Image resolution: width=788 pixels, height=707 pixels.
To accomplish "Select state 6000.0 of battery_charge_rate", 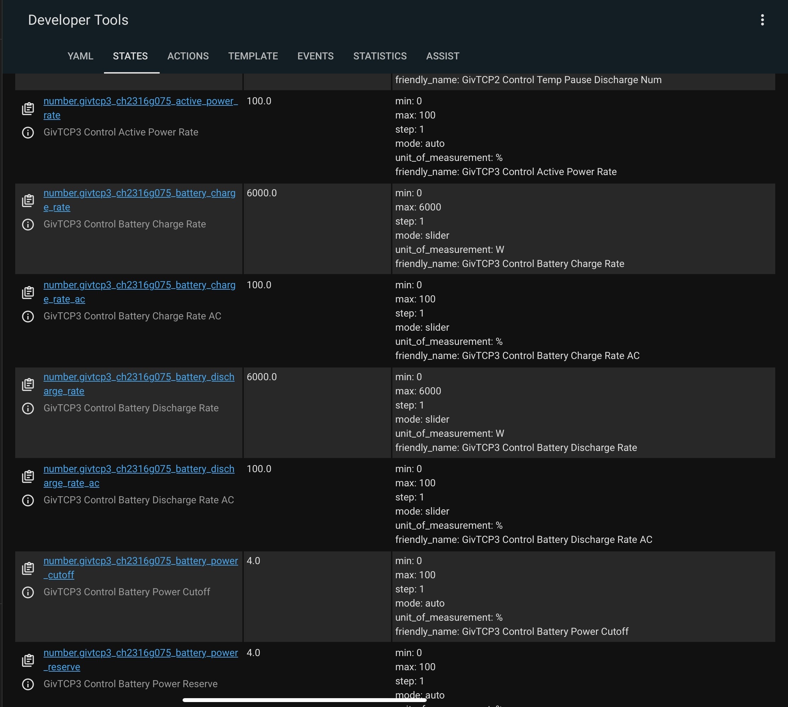I will point(261,193).
